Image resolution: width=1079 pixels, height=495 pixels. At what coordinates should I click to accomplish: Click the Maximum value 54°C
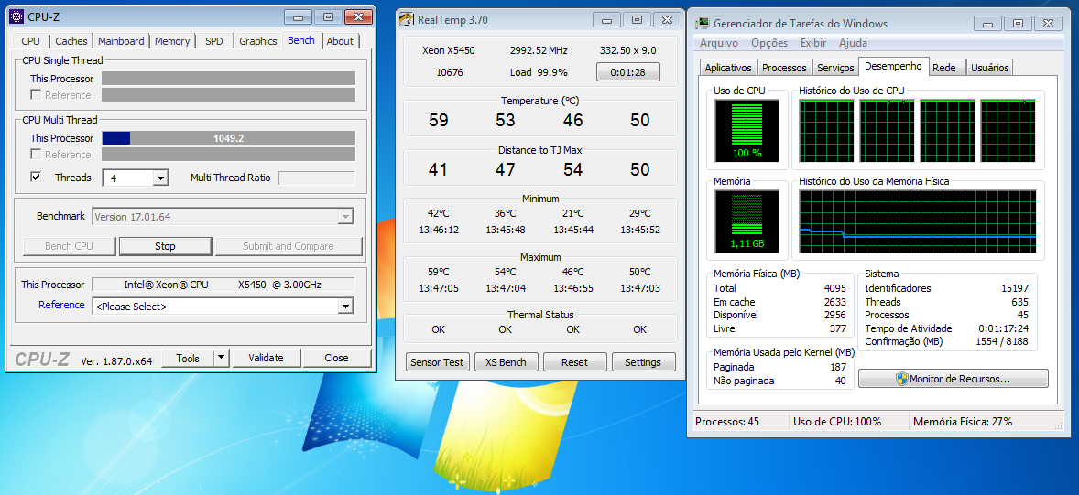pyautogui.click(x=505, y=272)
